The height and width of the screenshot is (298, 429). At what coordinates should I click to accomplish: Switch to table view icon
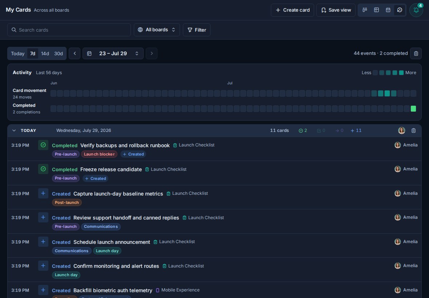click(377, 10)
